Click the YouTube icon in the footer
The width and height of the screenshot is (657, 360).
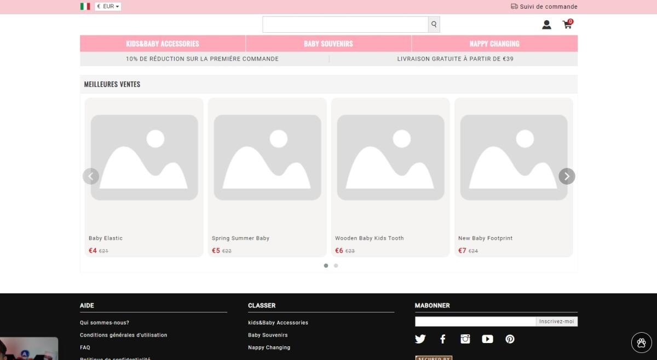click(487, 339)
